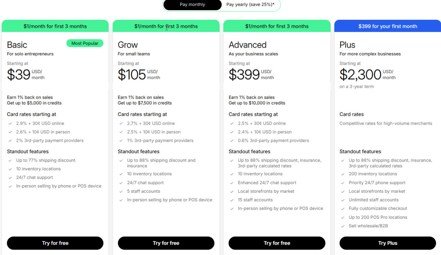Viewport: 441px width, 255px height.
Task: Click Try for free under Advanced plan
Action: point(277,243)
